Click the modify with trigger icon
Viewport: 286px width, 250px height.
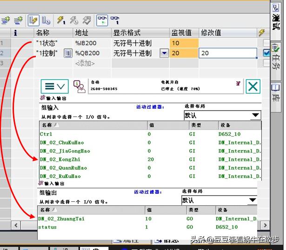pyautogui.click(x=86, y=20)
